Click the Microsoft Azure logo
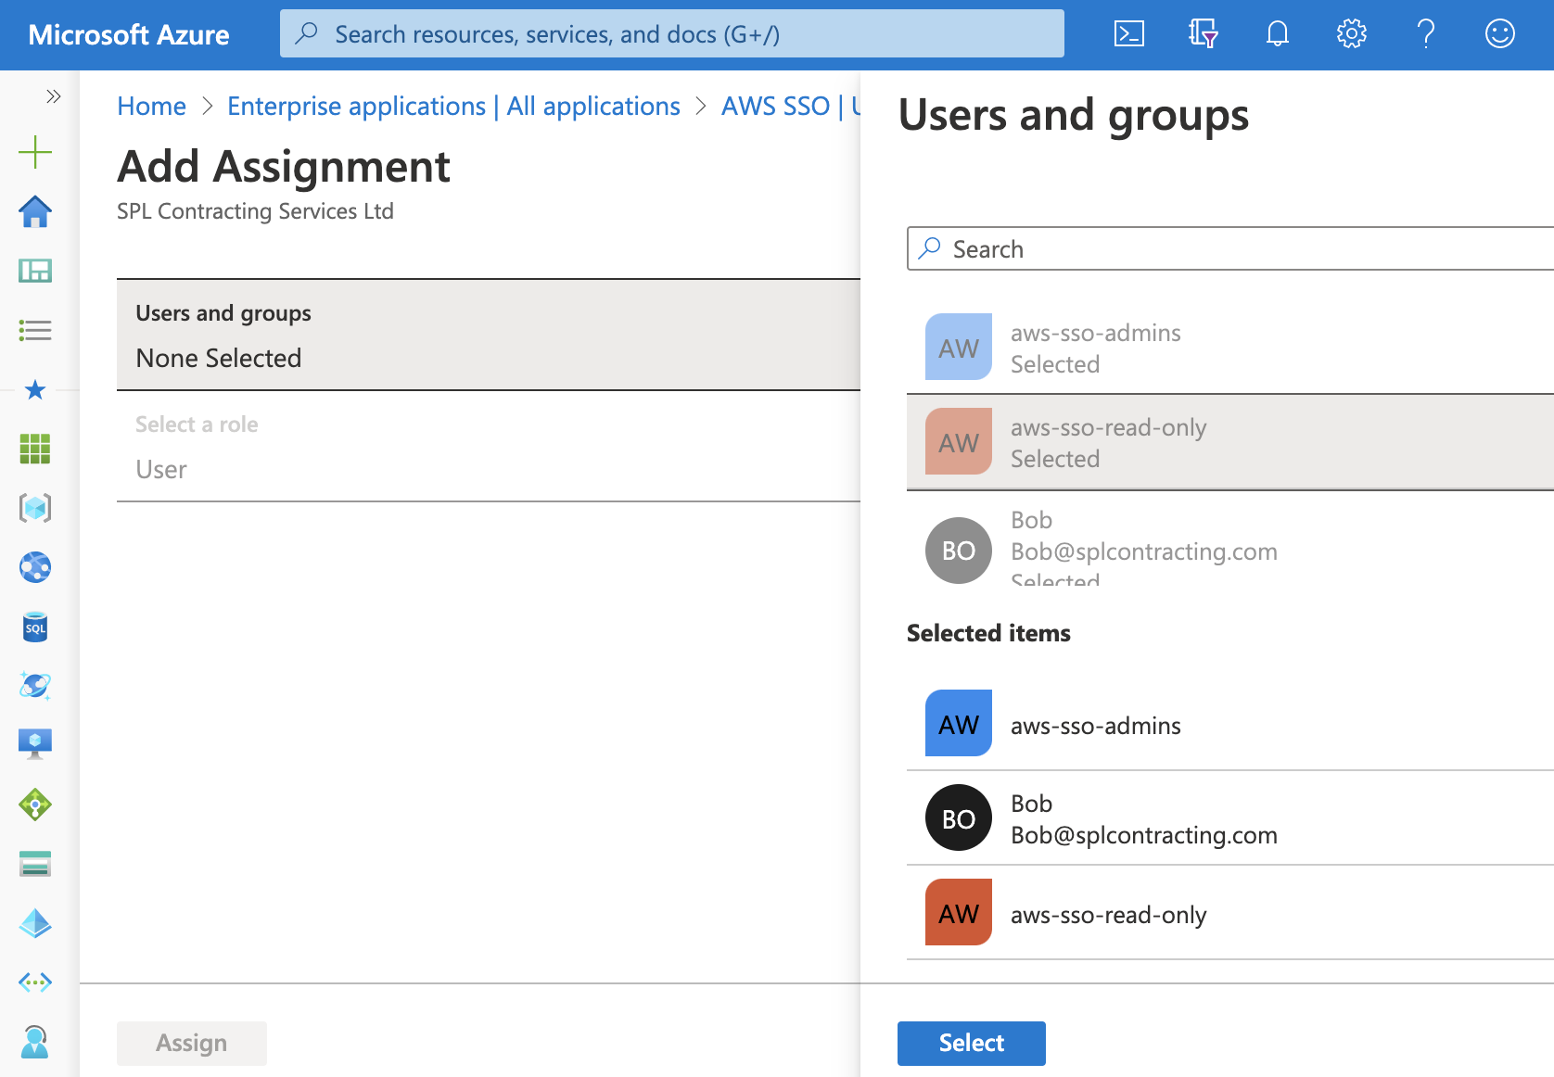 tap(129, 34)
